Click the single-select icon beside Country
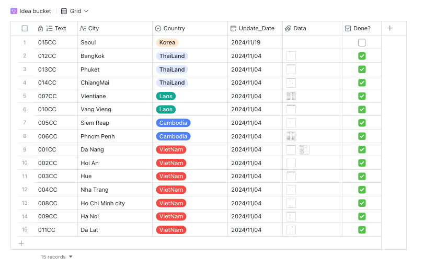This screenshot has height=269, width=424. point(158,28)
